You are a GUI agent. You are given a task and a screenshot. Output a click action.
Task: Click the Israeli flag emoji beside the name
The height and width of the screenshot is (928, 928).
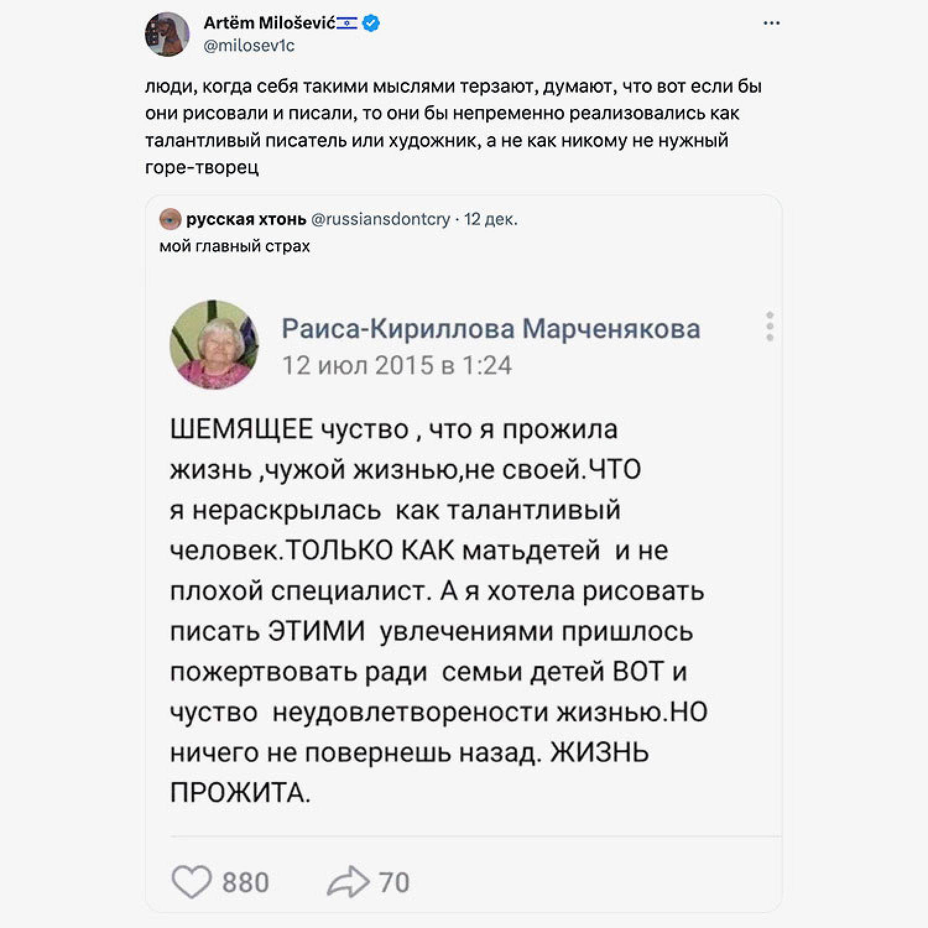click(x=348, y=24)
